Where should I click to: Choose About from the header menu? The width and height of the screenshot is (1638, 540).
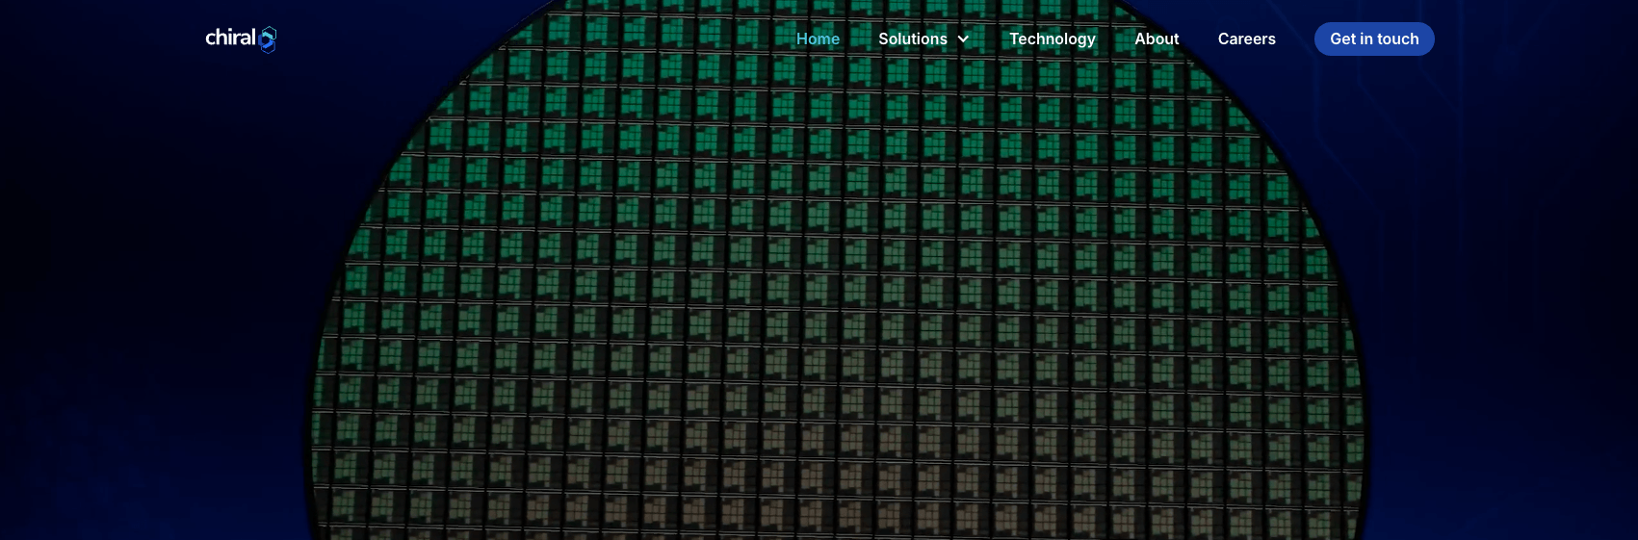pos(1156,39)
